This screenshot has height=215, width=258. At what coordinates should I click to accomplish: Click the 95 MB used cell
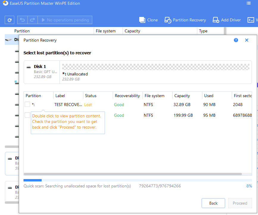point(209,115)
